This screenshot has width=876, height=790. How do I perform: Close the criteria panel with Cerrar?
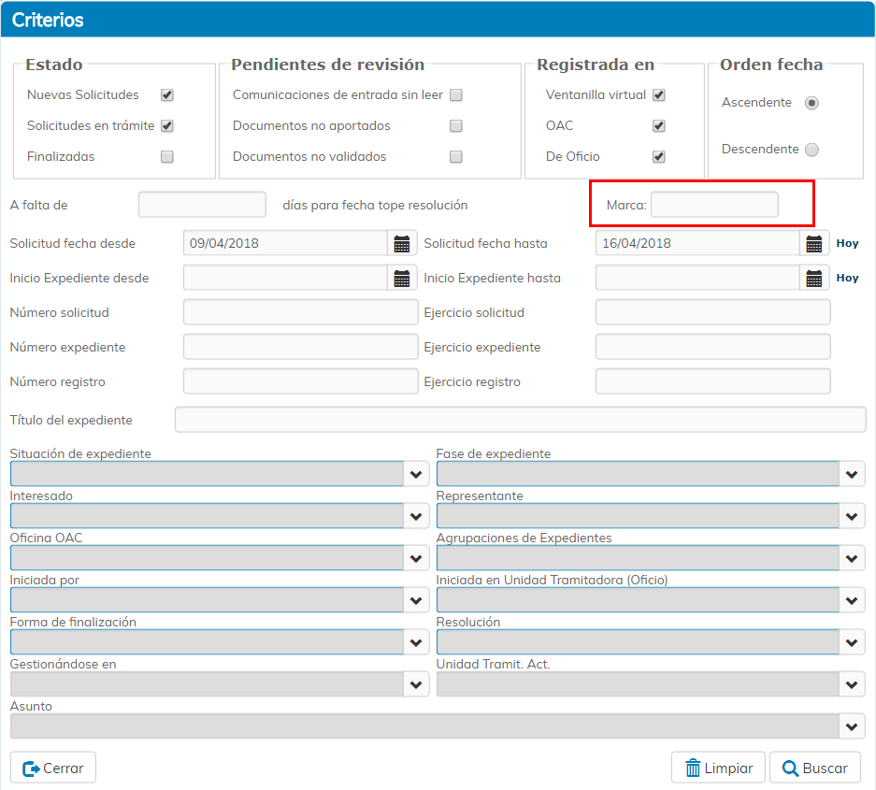click(53, 768)
